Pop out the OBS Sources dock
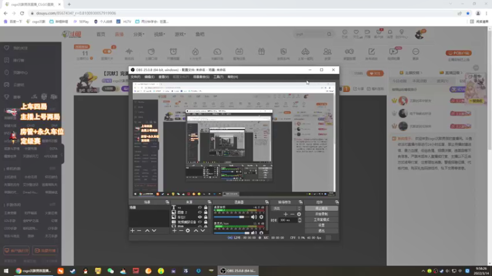 coord(209,202)
